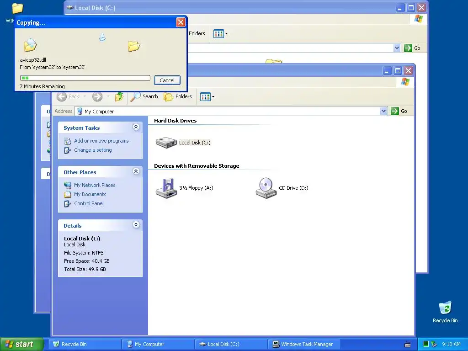
Task: Switch to Windows Task Manager taskbar button
Action: pyautogui.click(x=304, y=344)
